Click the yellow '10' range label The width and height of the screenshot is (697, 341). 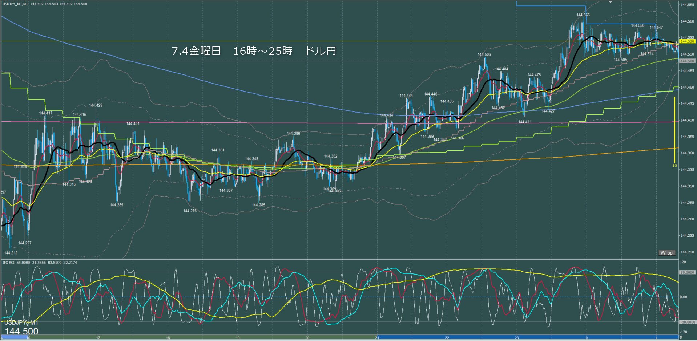tap(674, 166)
